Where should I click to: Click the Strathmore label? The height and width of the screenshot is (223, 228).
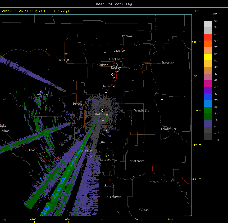coord(136,161)
